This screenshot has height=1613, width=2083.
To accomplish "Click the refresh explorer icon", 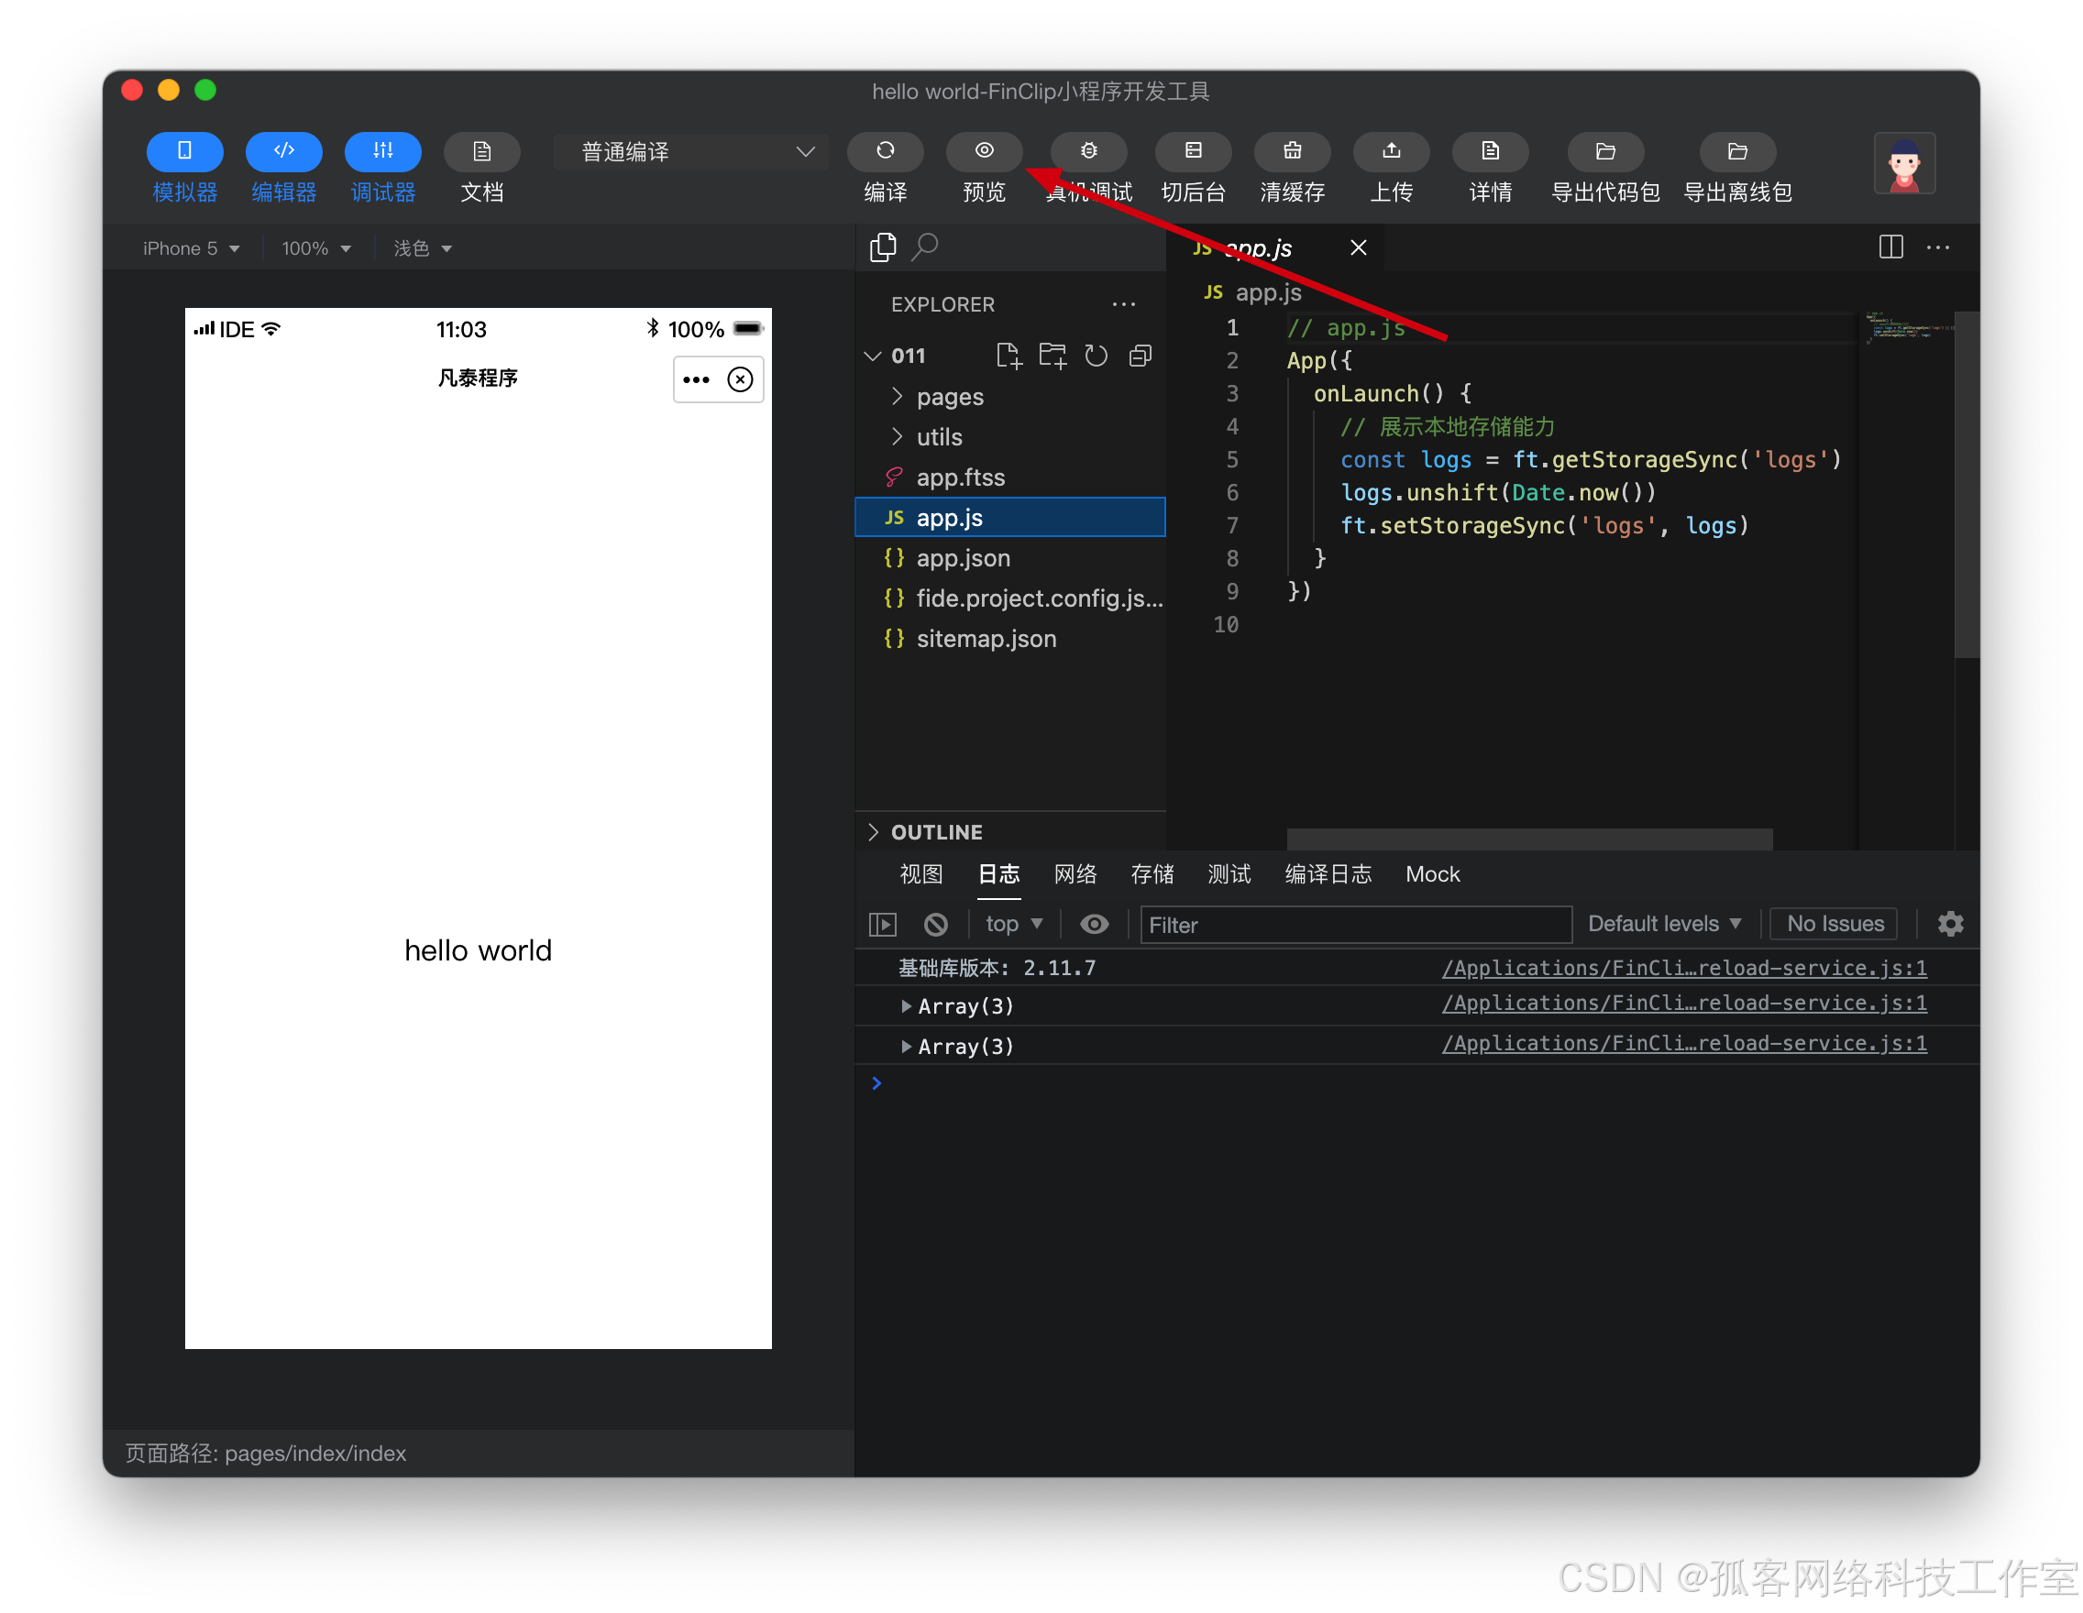I will (1096, 356).
